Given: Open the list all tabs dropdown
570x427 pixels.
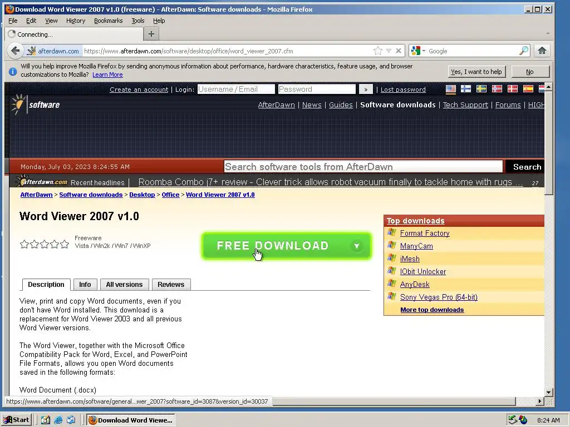Looking at the screenshot, I should (x=548, y=33).
